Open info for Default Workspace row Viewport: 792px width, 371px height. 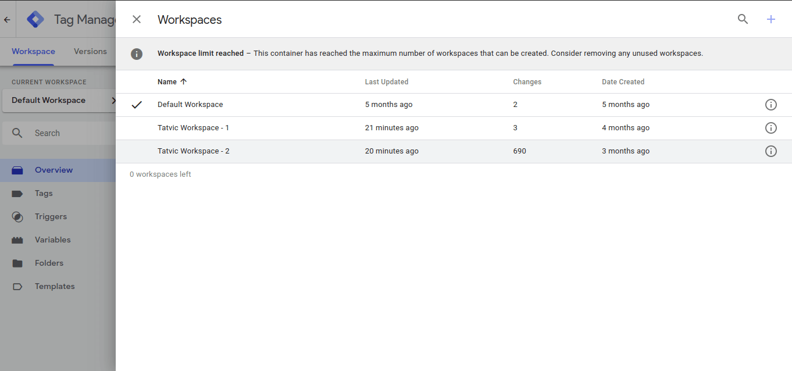pos(771,105)
